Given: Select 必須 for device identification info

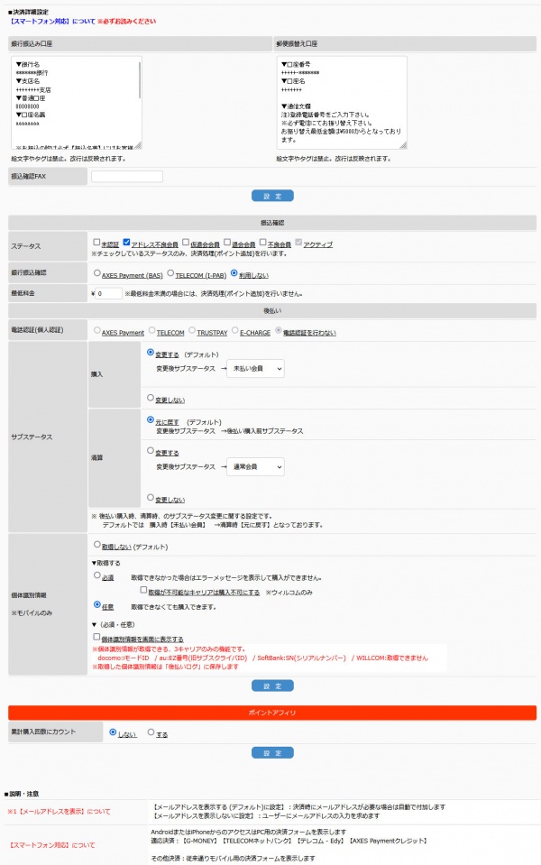Looking at the screenshot, I should [97, 576].
